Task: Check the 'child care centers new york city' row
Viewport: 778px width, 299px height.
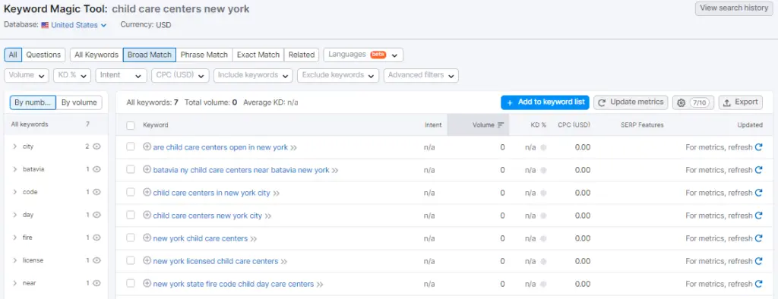Action: [131, 216]
